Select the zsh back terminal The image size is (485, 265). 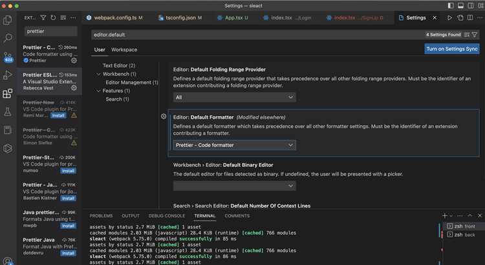coord(464,235)
